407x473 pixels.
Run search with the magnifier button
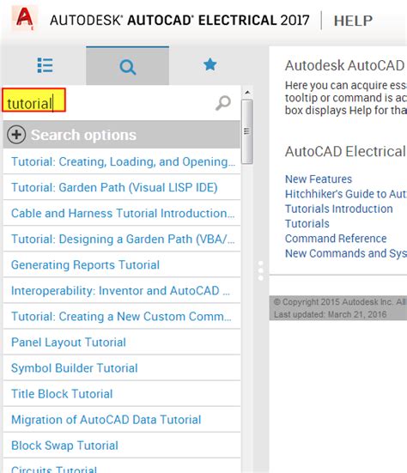pos(223,103)
